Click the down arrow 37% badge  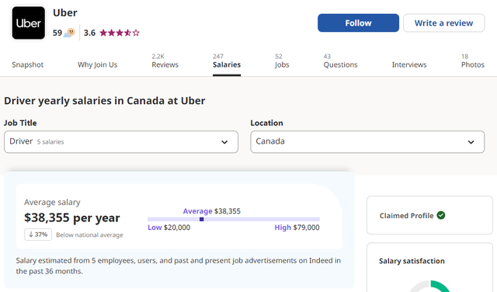click(38, 235)
